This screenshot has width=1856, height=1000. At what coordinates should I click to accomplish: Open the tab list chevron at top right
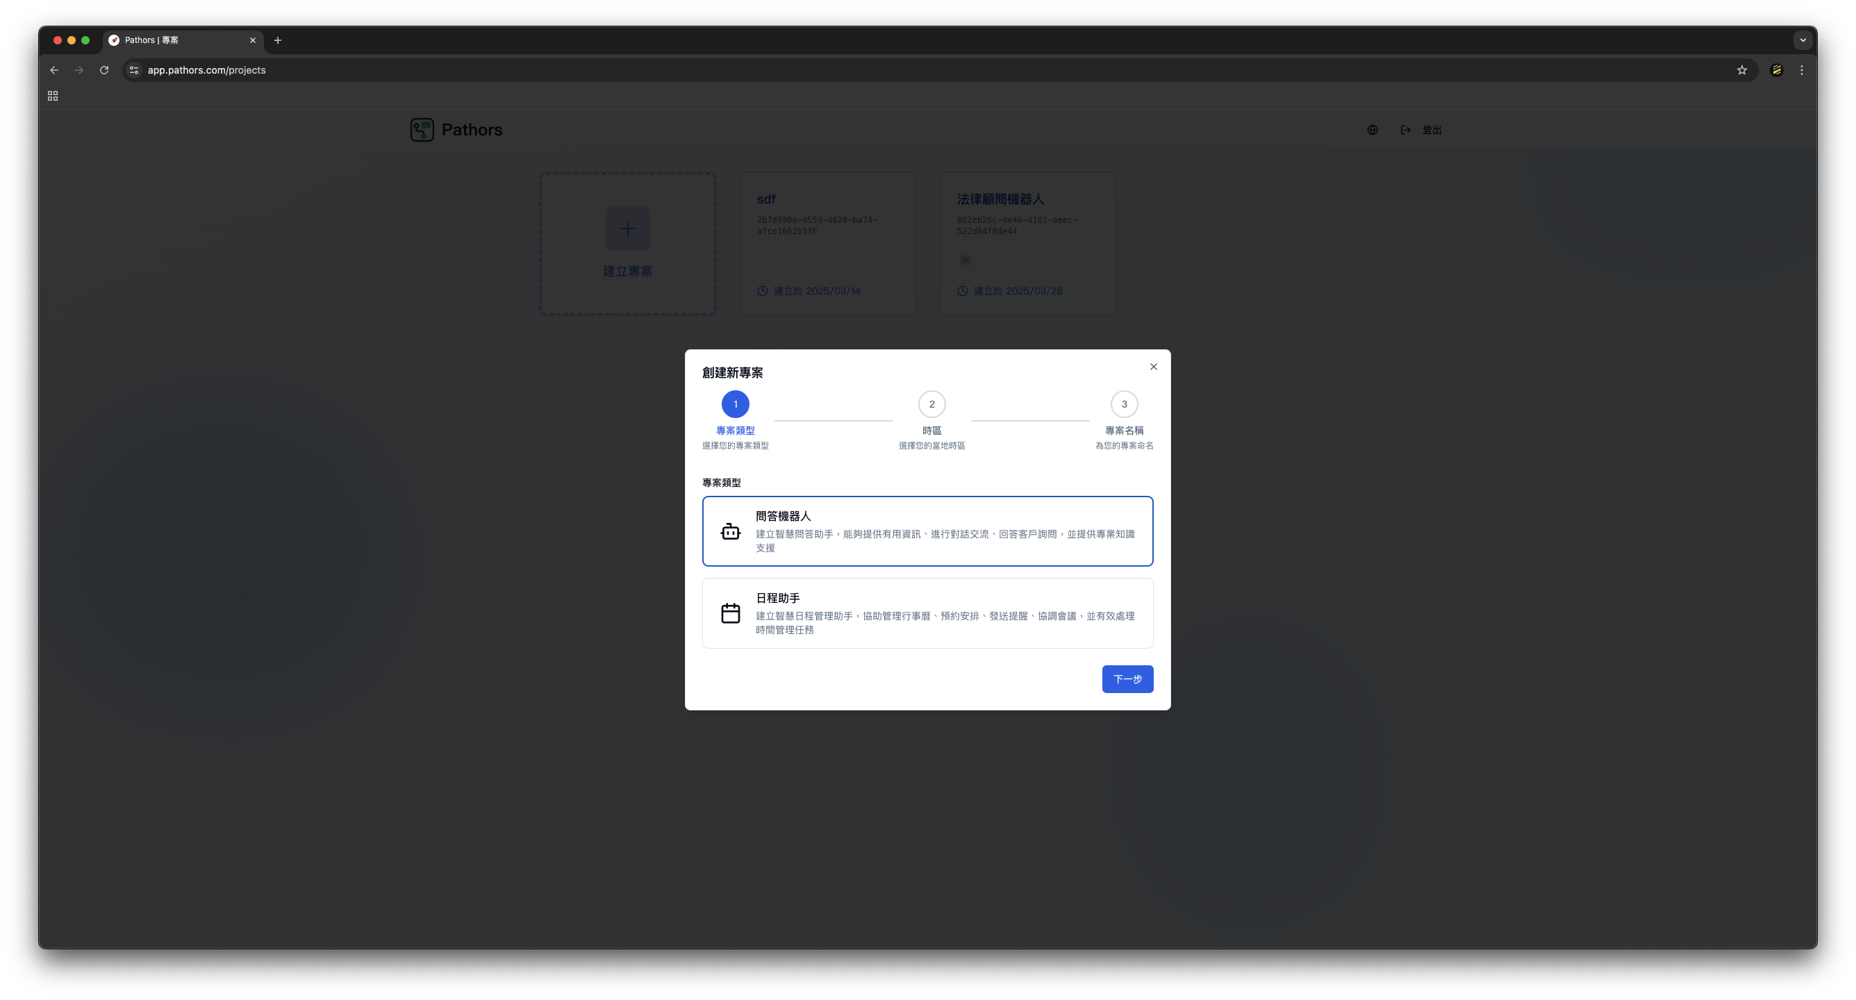pos(1803,40)
